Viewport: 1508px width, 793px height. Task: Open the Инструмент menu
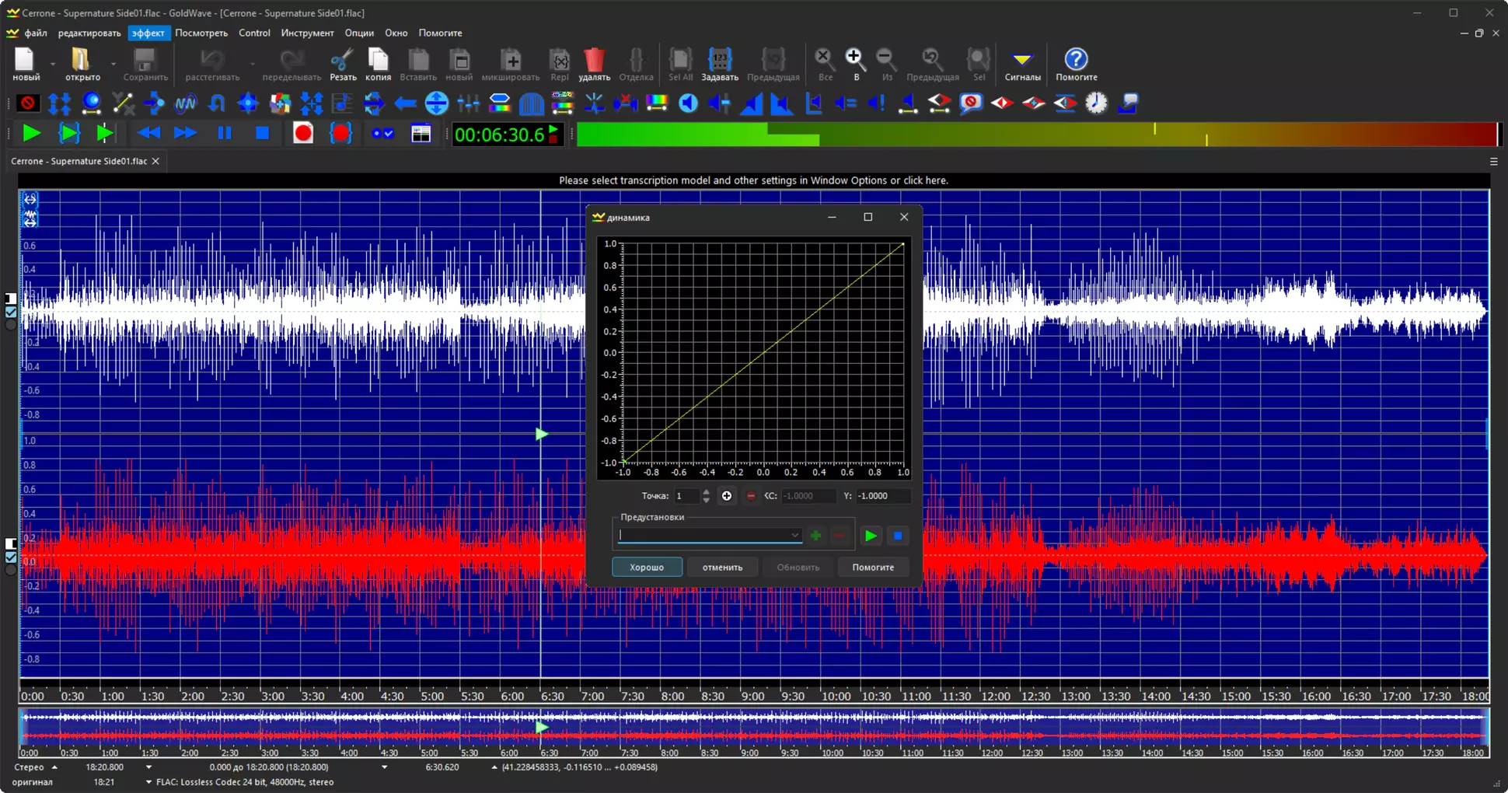(x=307, y=33)
